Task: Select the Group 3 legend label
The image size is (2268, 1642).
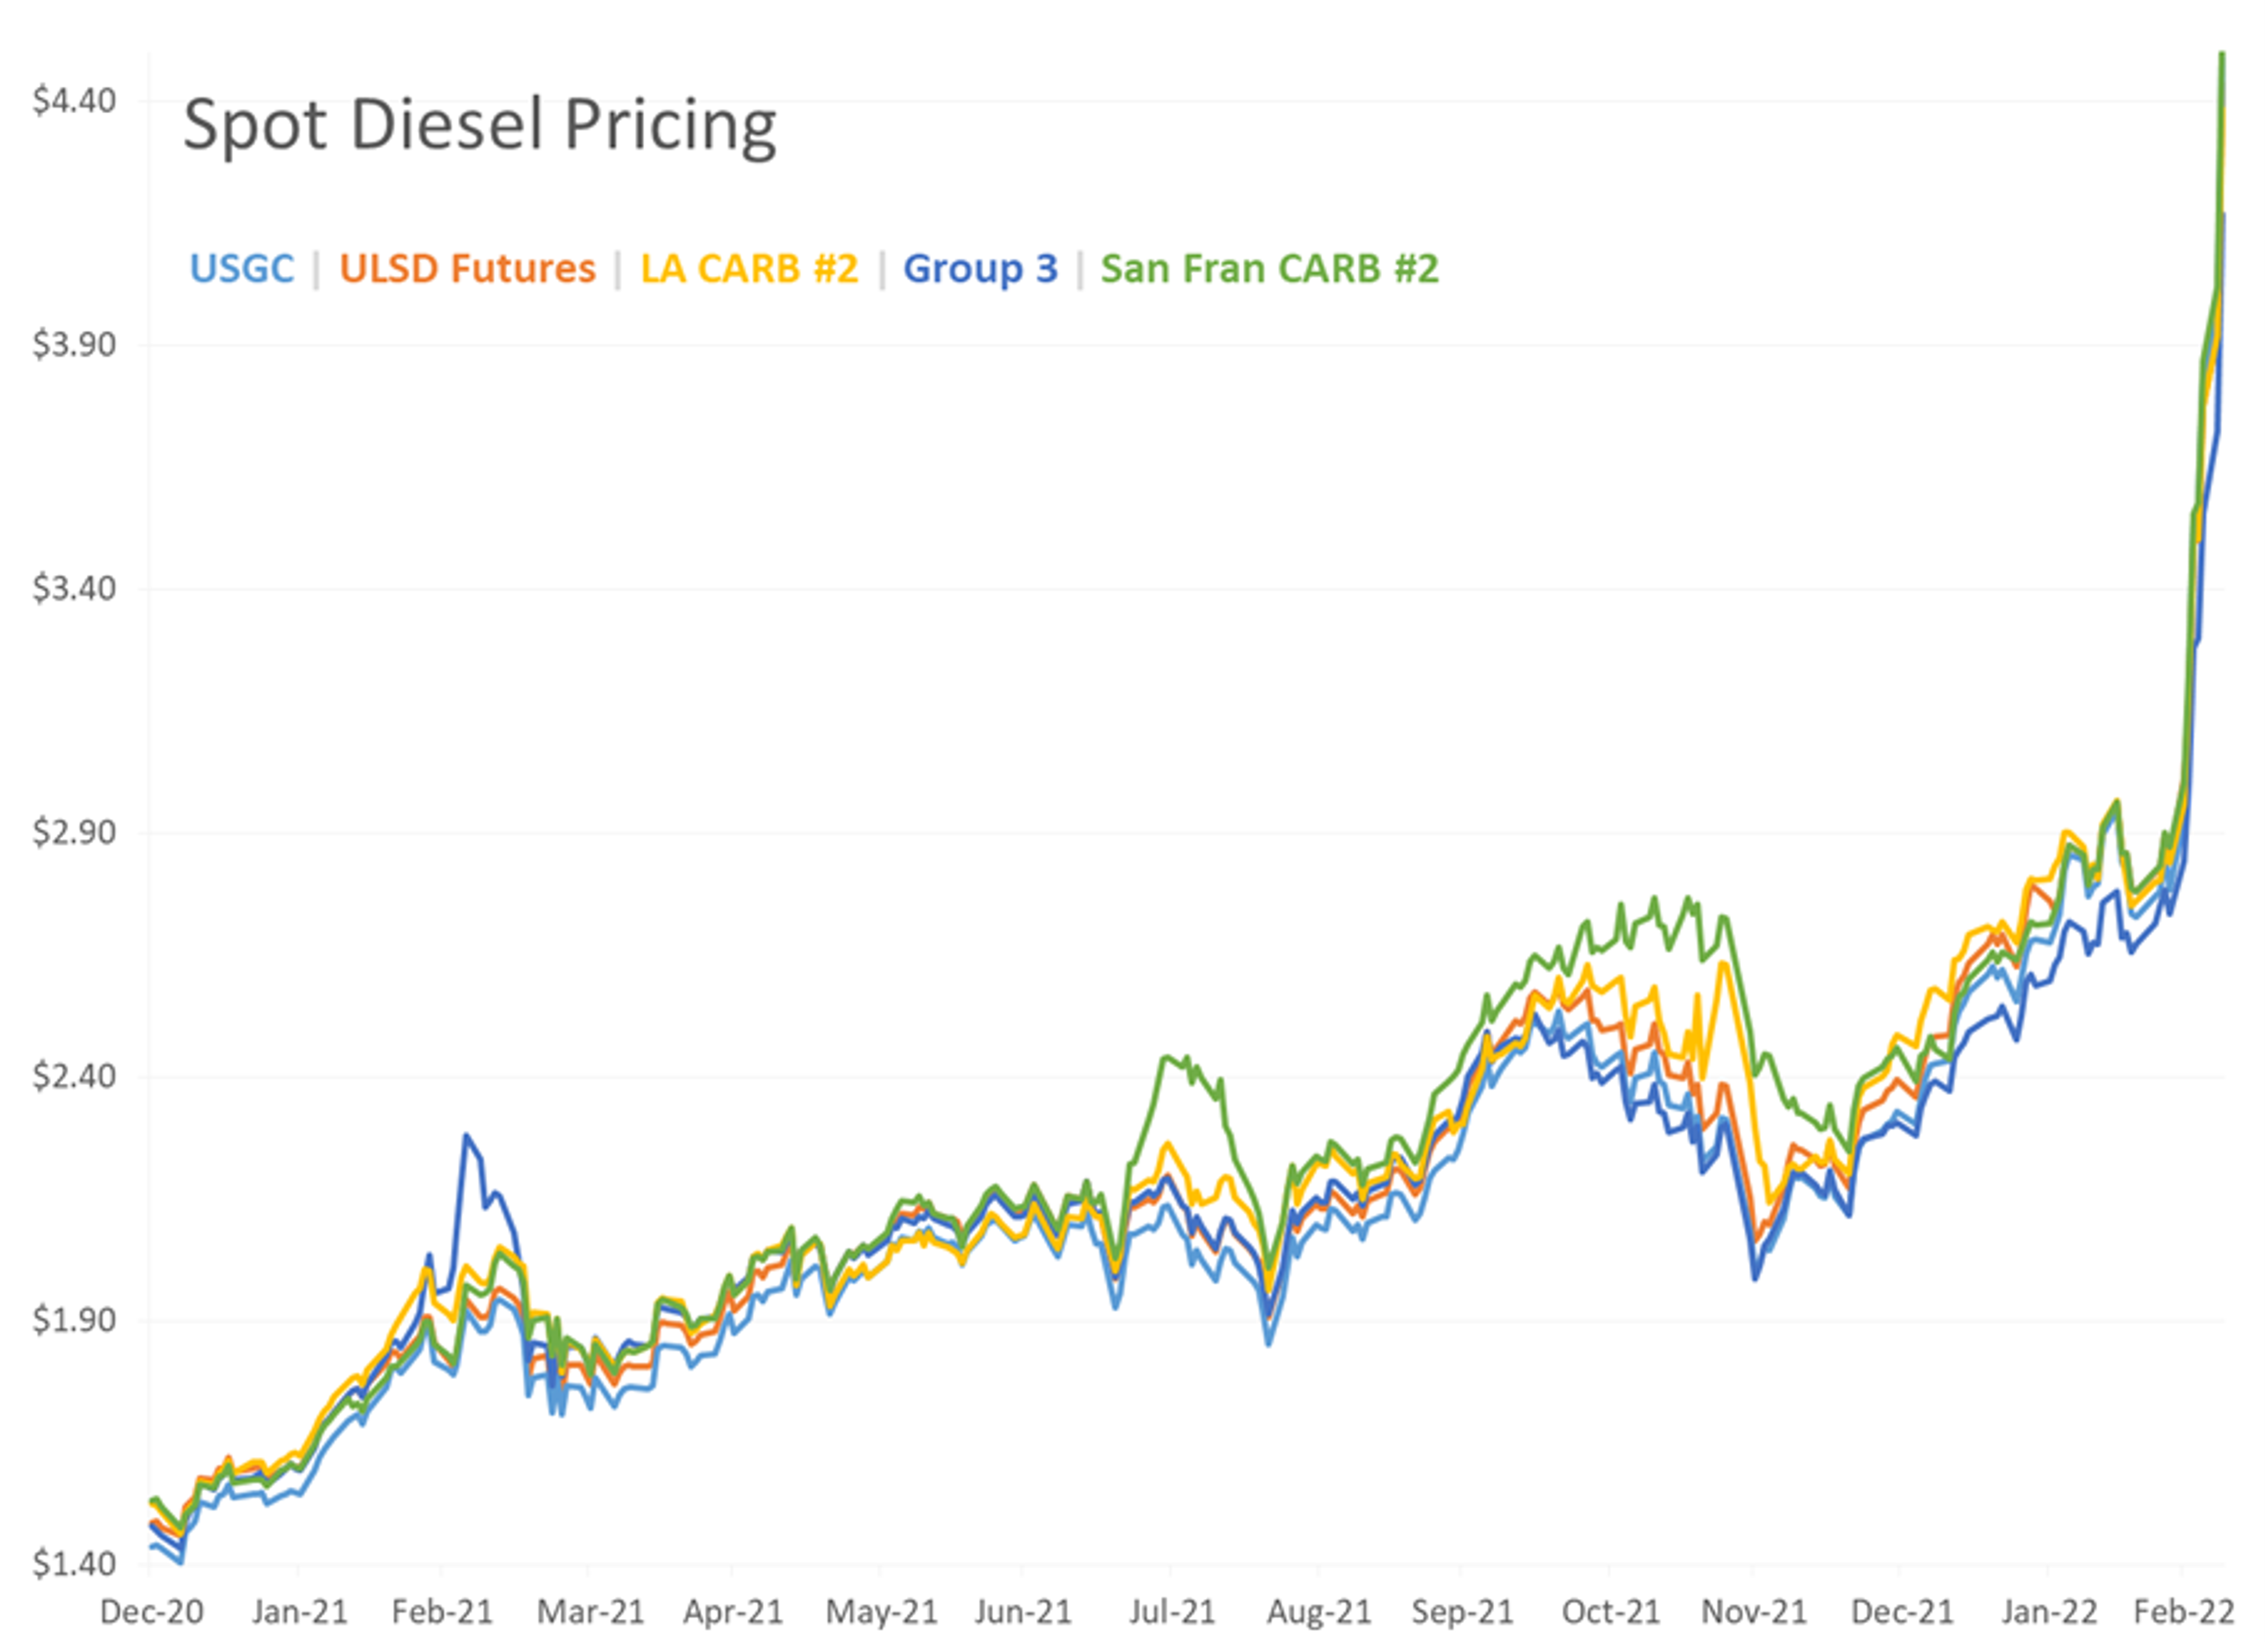Action: tap(980, 269)
